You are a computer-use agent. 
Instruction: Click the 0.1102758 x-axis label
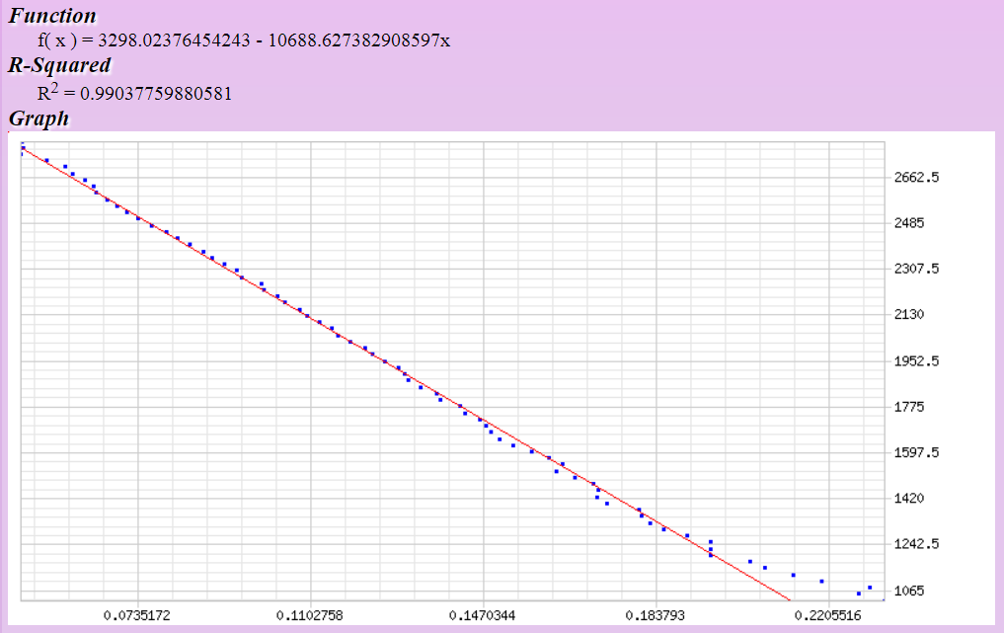click(x=310, y=615)
